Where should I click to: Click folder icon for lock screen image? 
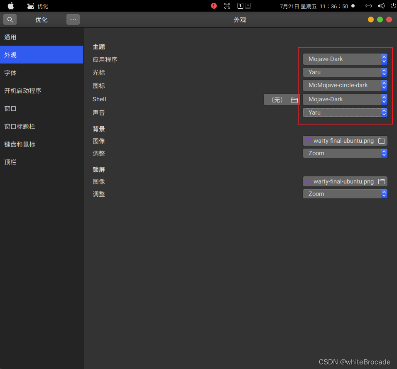tap(382, 181)
